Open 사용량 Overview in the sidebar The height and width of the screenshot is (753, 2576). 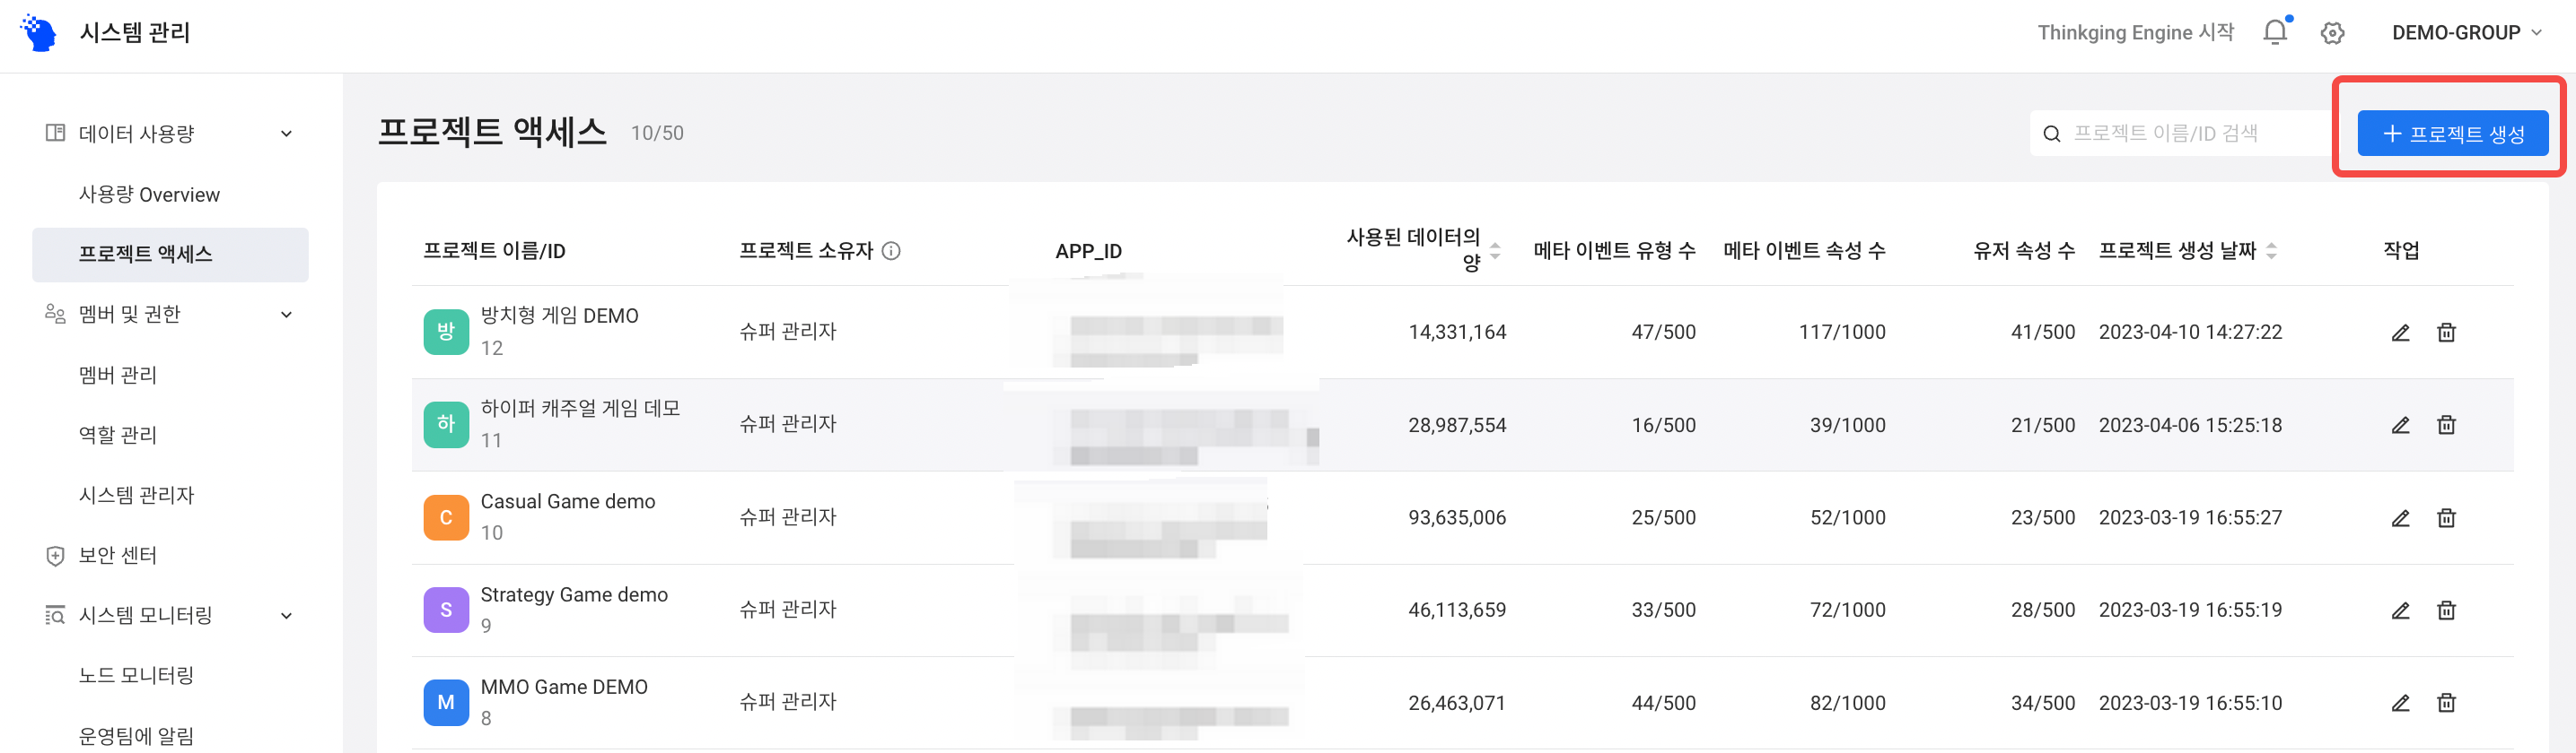click(149, 195)
